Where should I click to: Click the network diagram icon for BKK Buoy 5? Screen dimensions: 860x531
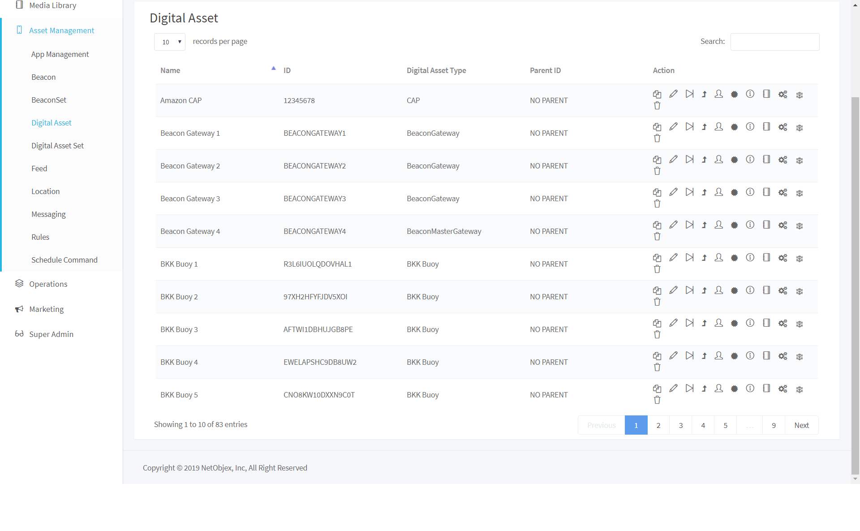(x=799, y=389)
